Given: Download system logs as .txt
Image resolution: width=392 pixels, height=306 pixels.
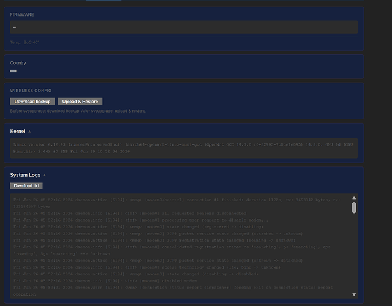Looking at the screenshot, I should point(26,185).
